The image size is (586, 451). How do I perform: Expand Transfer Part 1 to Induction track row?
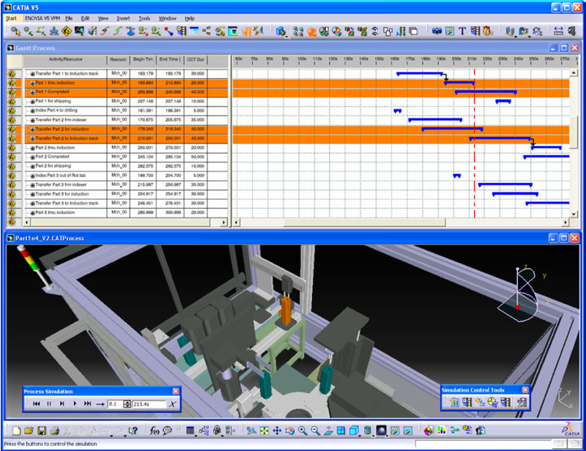[32, 74]
